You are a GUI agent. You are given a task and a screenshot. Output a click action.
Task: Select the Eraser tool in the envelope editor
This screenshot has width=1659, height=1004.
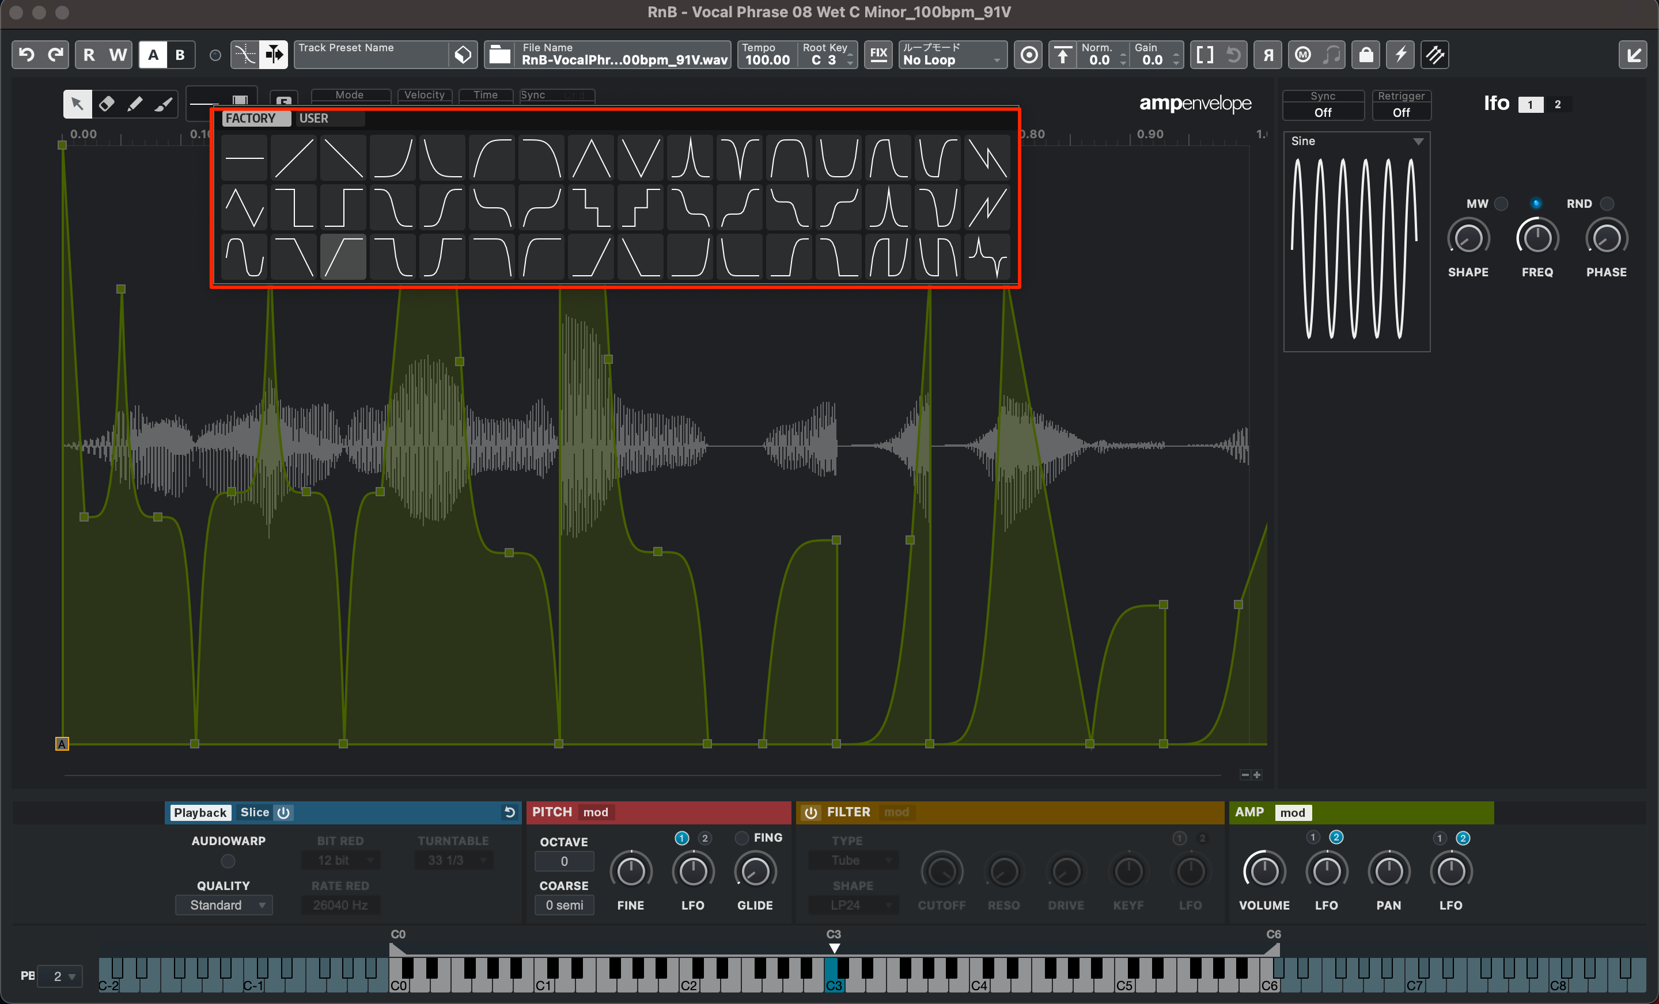click(x=107, y=104)
